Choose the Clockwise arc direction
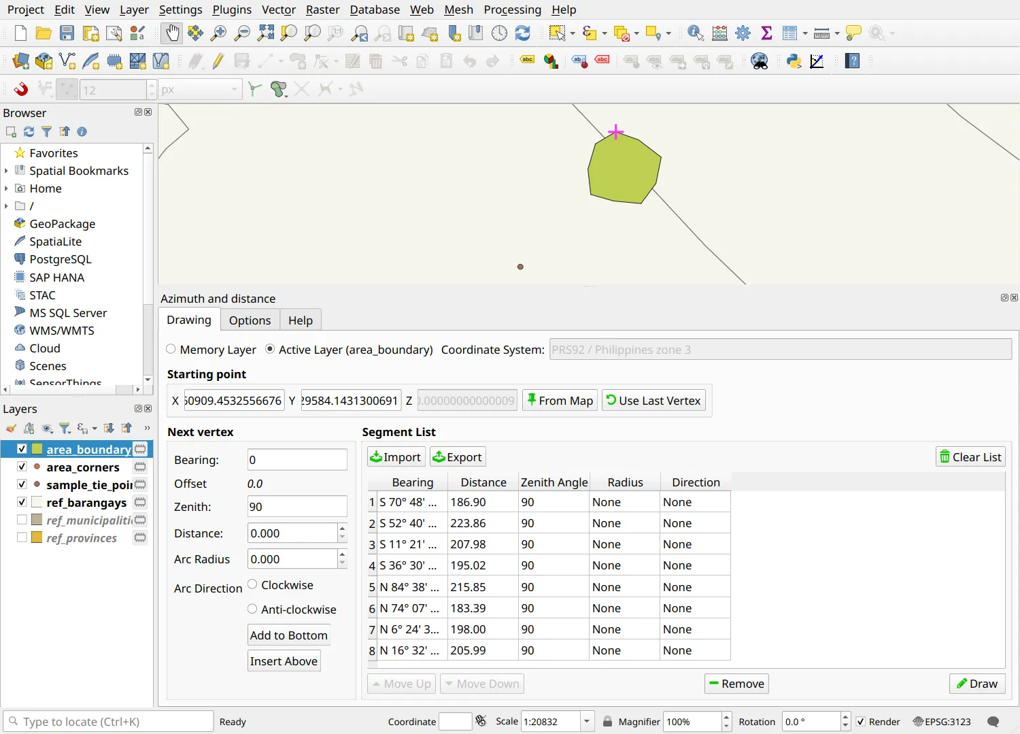Screen dimensions: 1020x734 coord(252,584)
